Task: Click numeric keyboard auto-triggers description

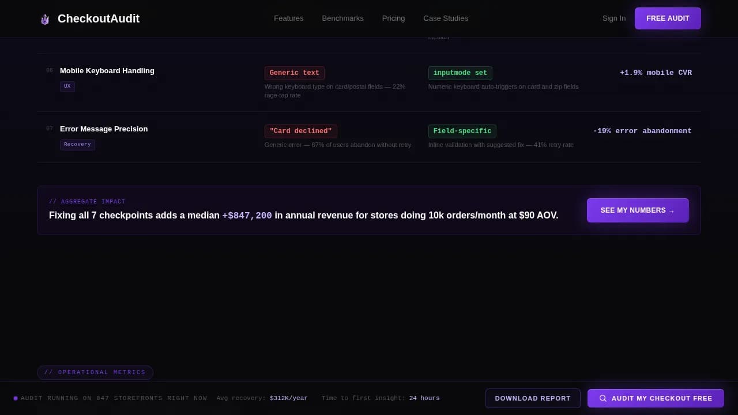Action: (503, 87)
